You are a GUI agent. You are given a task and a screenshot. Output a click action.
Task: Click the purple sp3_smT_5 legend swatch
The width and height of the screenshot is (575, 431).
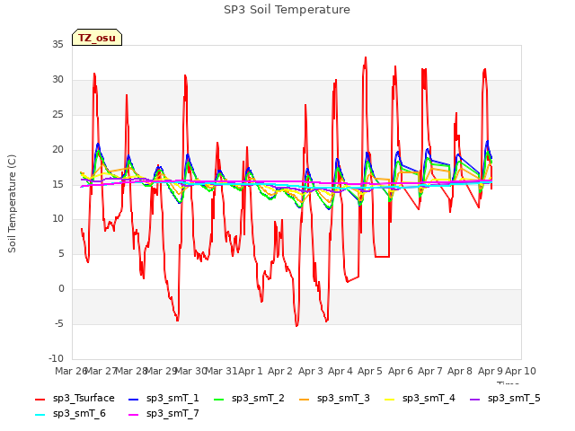(x=475, y=399)
